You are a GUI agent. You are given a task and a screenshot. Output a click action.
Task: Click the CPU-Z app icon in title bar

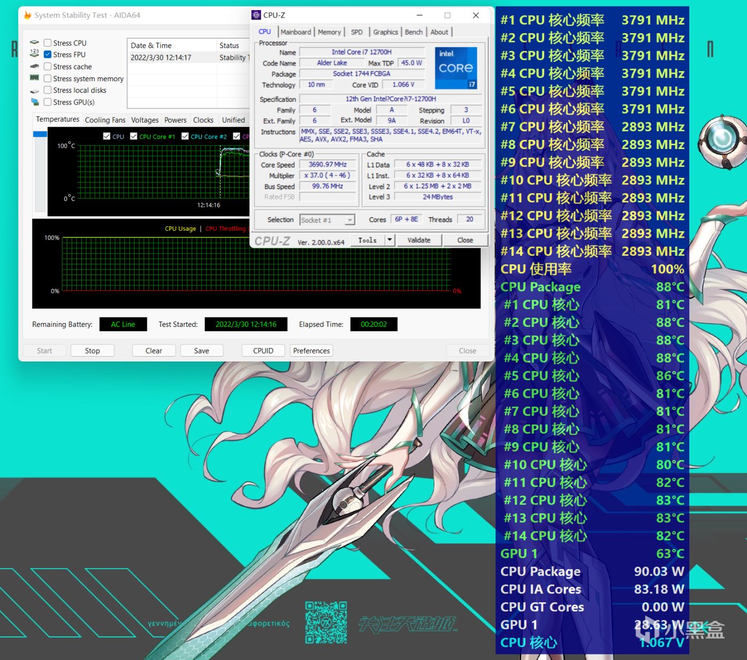[256, 15]
